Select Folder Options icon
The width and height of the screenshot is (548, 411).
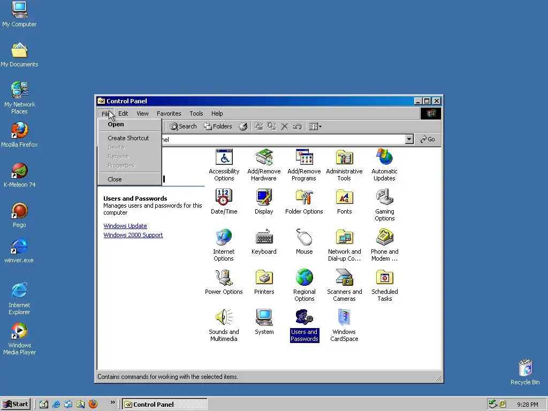(x=304, y=202)
